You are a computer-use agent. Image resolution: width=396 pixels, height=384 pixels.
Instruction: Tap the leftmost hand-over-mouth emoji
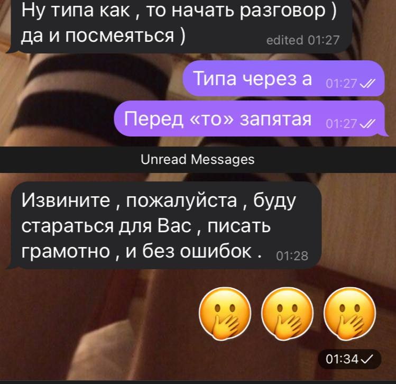point(225,314)
